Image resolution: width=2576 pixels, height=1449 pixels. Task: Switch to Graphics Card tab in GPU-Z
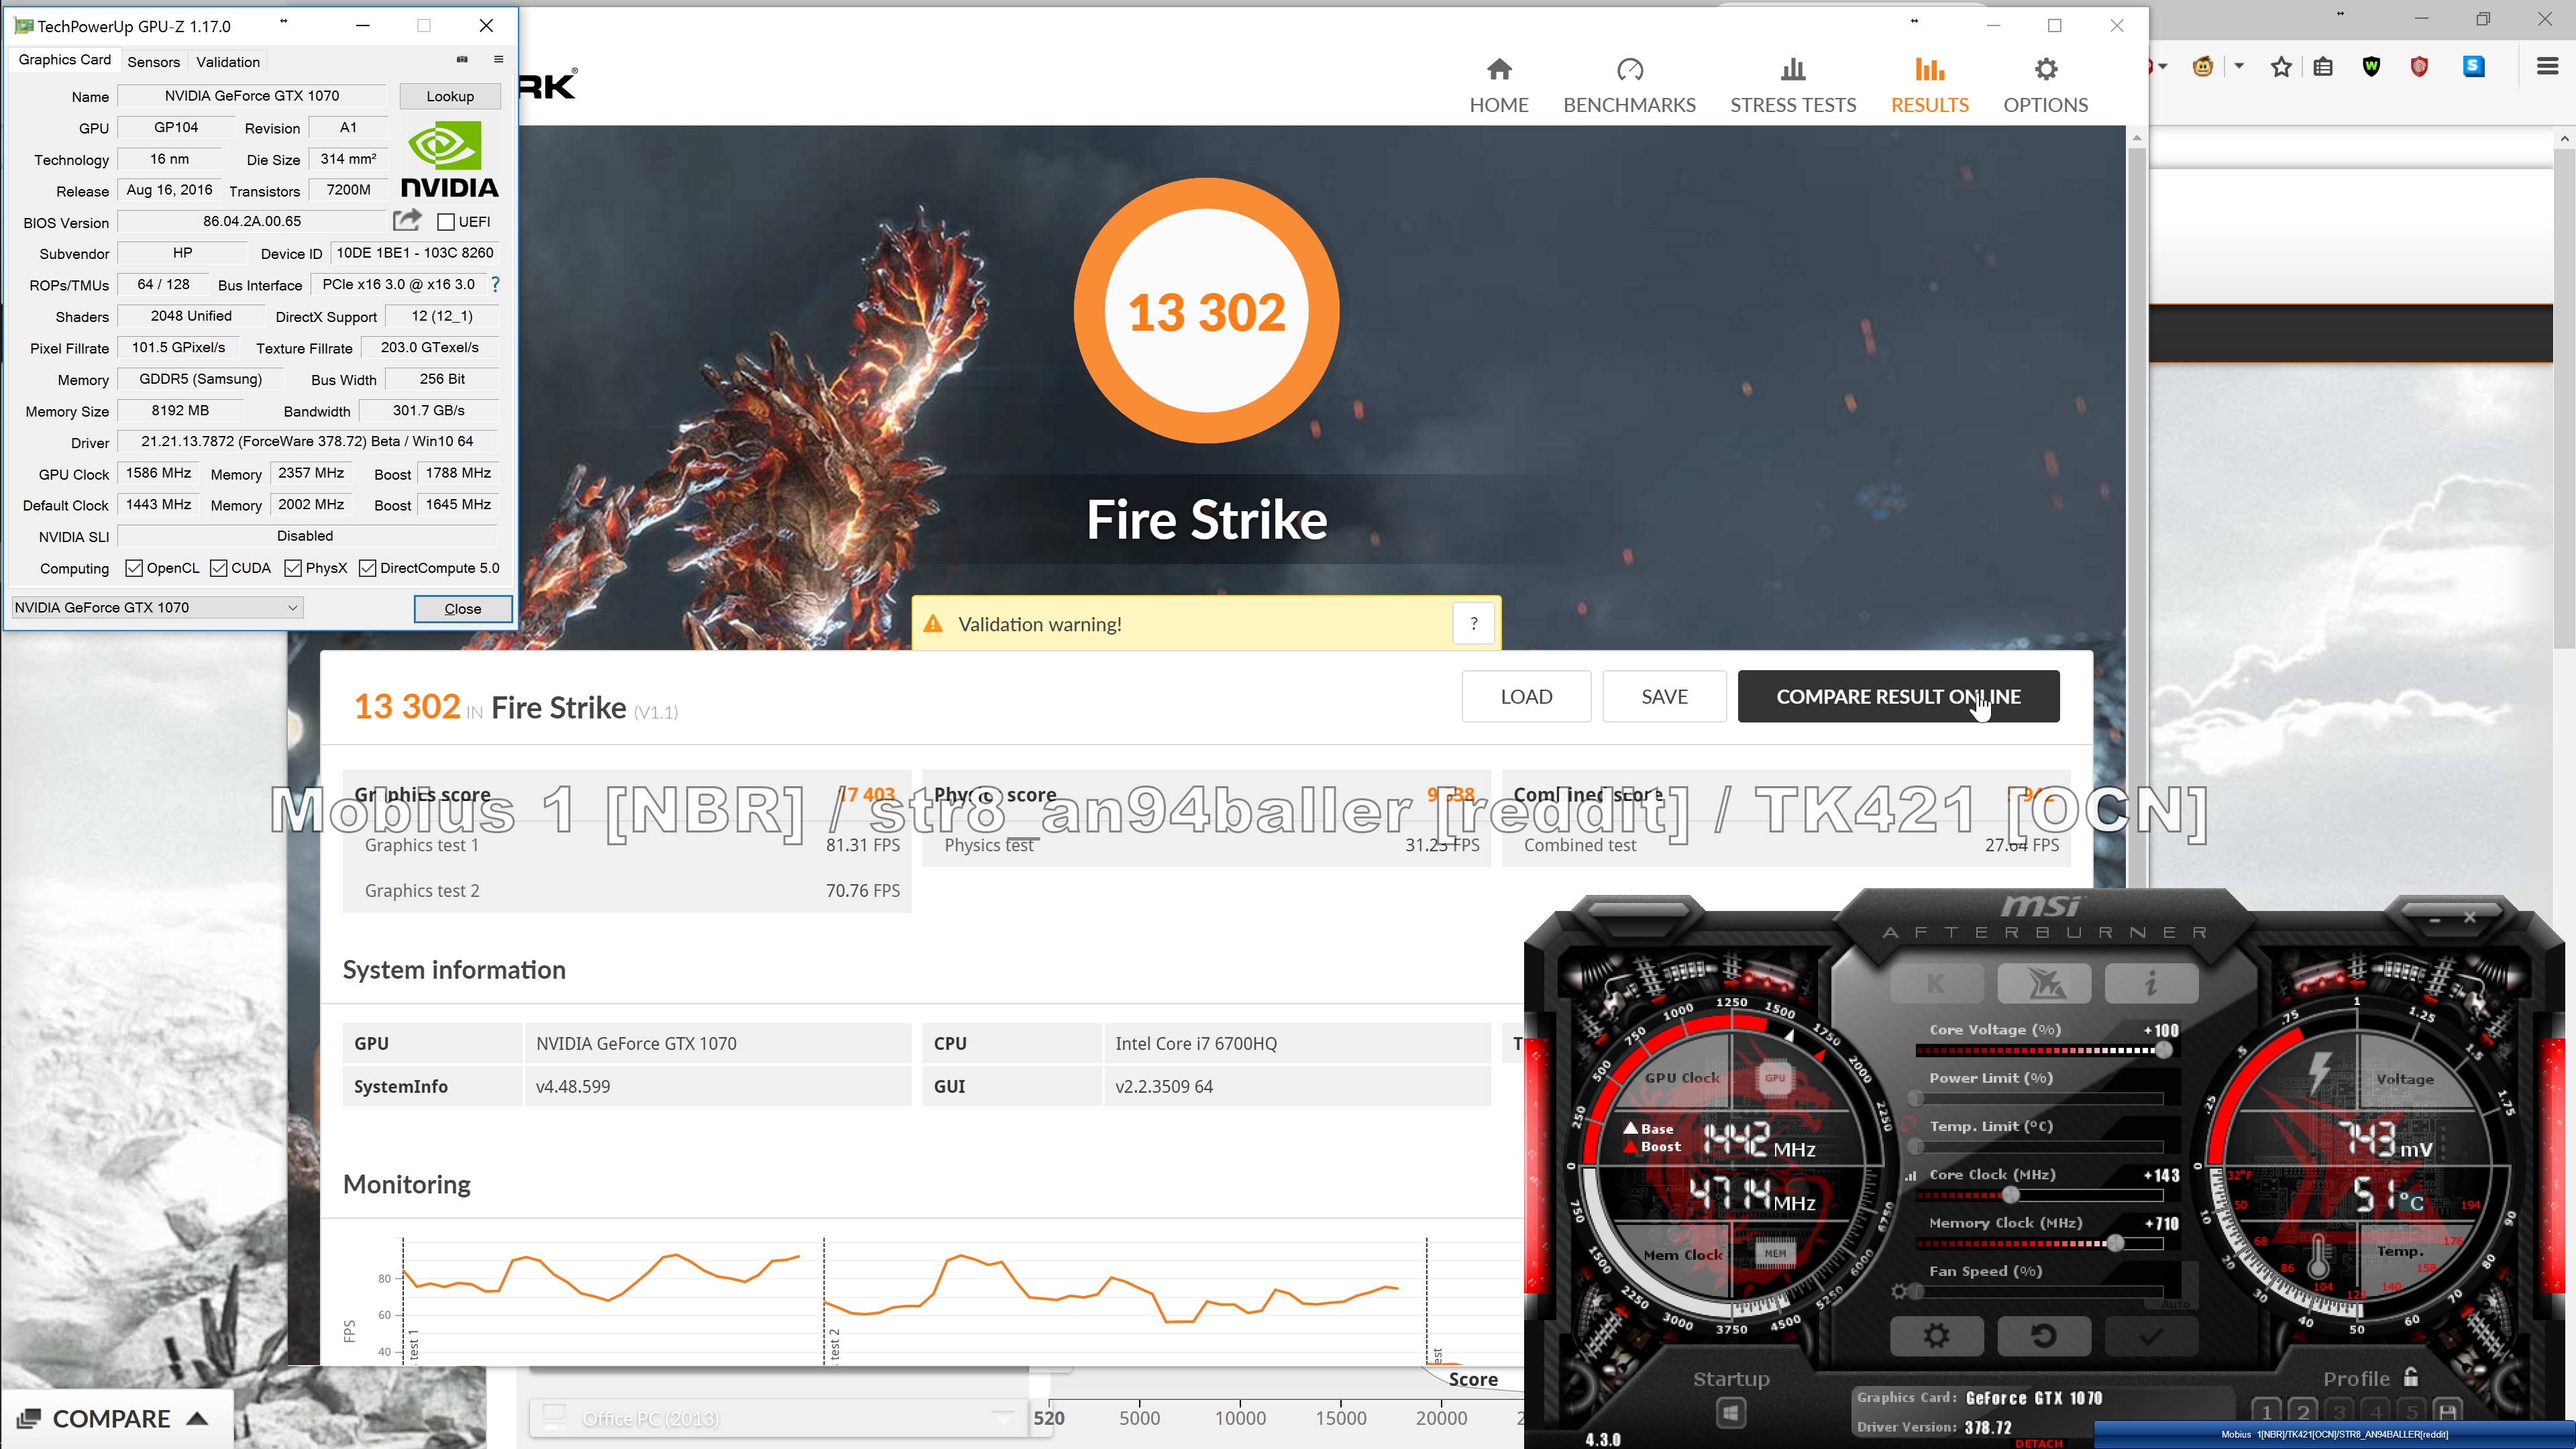click(65, 60)
